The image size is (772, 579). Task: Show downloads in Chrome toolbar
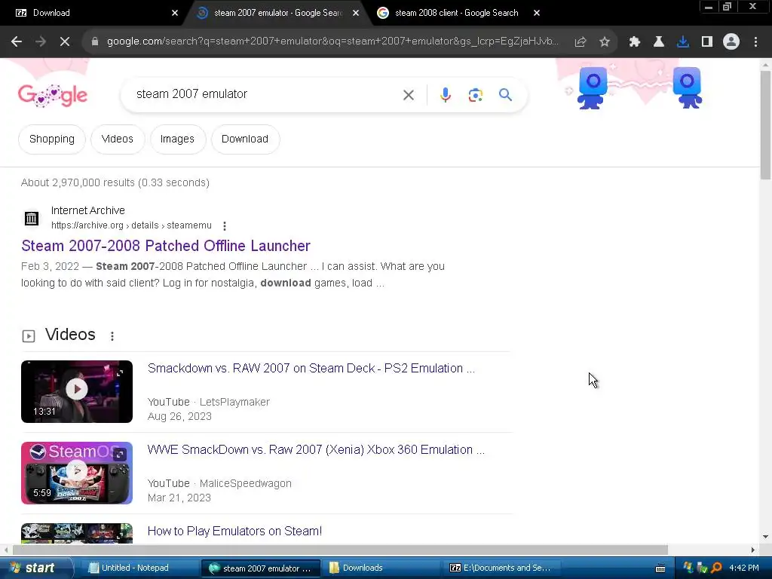point(683,42)
